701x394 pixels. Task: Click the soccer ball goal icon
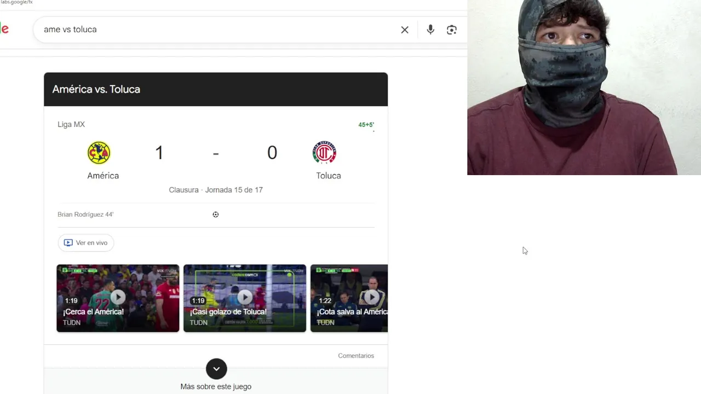pos(216,215)
